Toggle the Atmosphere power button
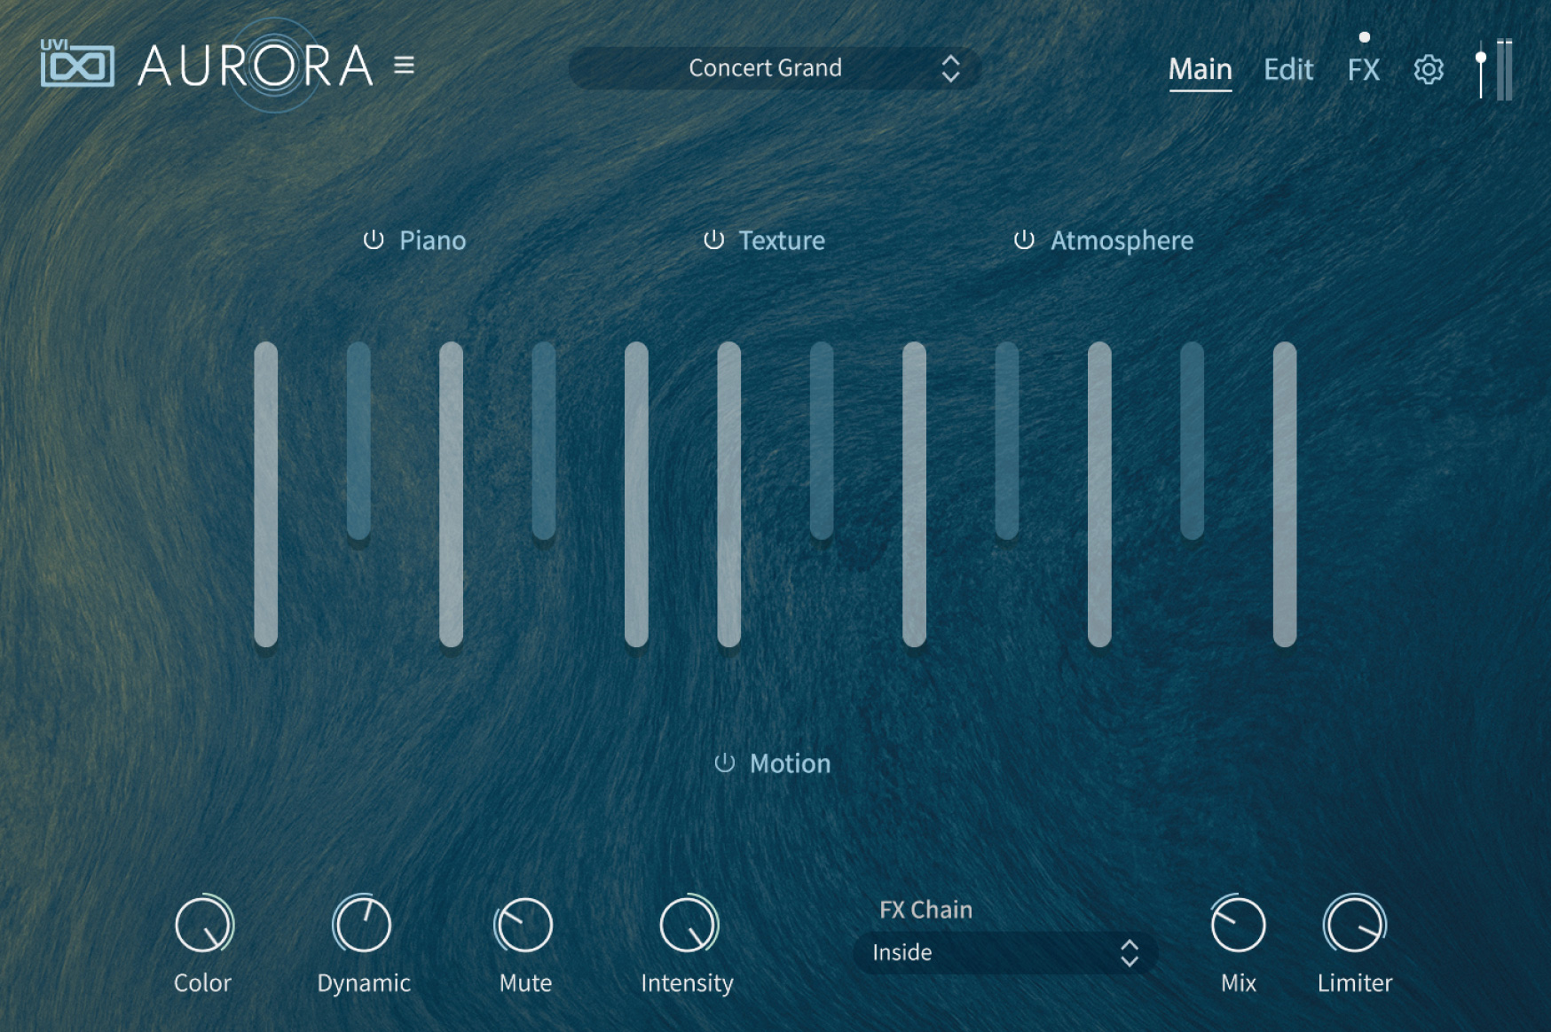 [x=1025, y=239]
